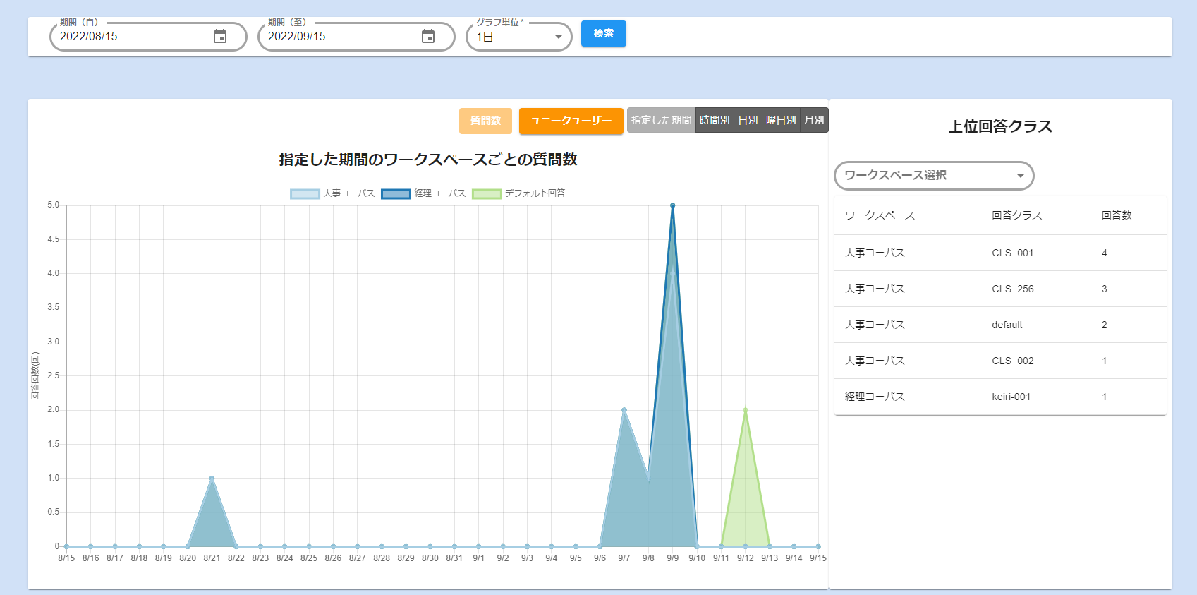Click the 検索 search button
This screenshot has height=595, width=1197.
603,34
